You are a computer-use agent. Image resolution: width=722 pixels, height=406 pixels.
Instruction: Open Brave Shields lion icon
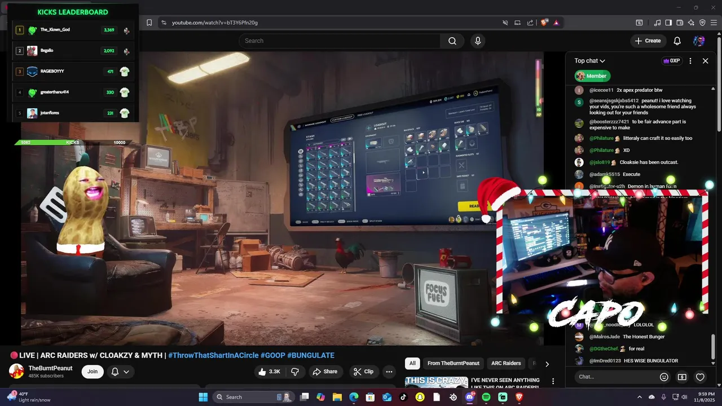coord(544,23)
